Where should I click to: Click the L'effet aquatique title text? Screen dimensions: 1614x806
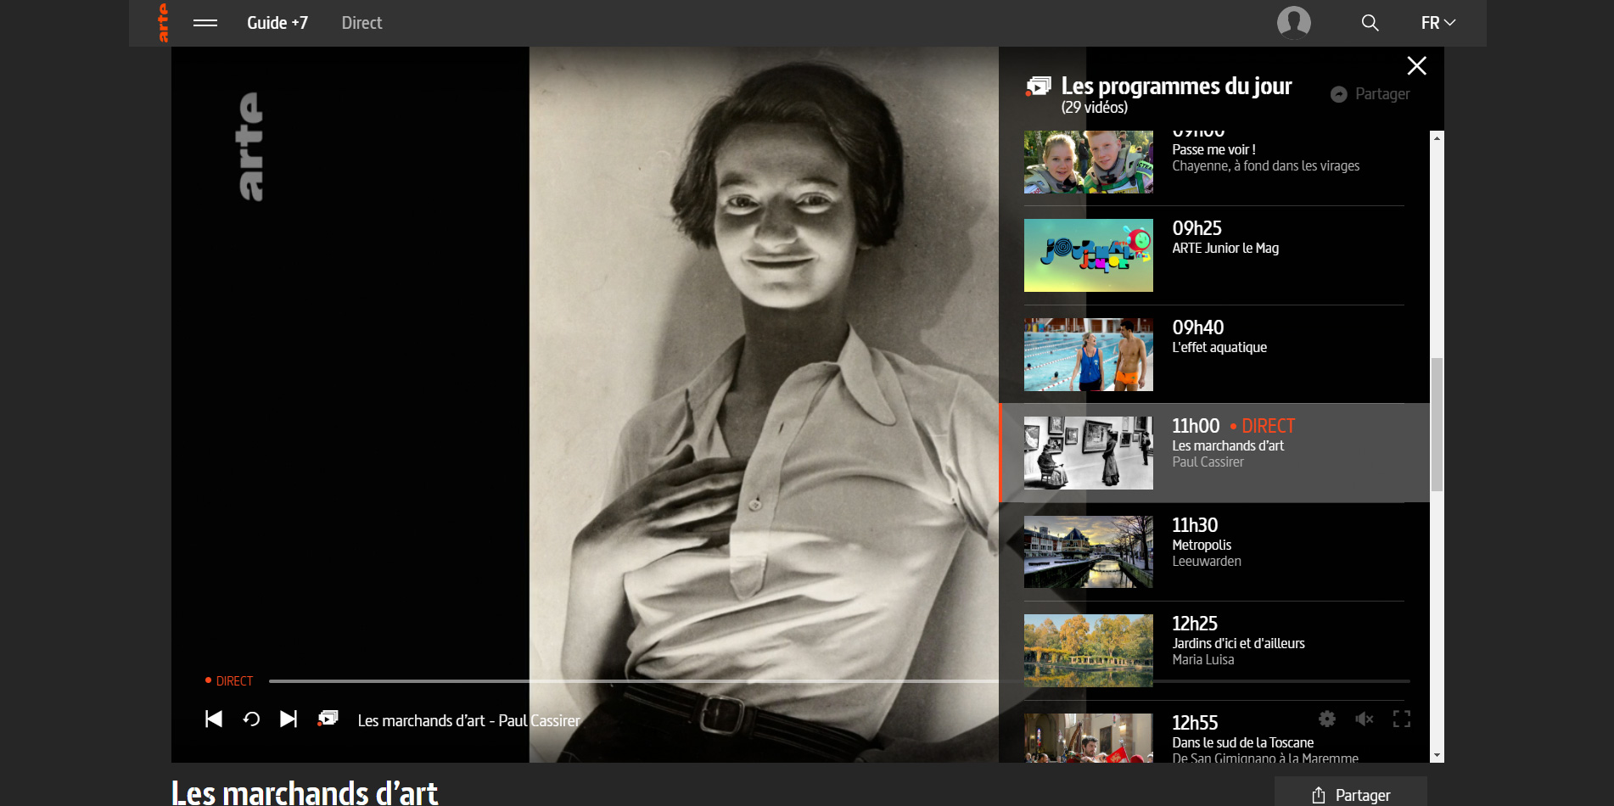[x=1219, y=347]
